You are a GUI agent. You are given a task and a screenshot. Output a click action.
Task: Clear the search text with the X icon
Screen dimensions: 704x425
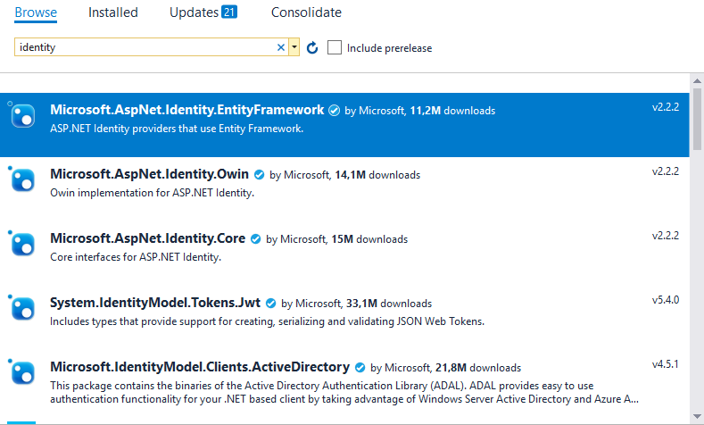click(x=281, y=47)
